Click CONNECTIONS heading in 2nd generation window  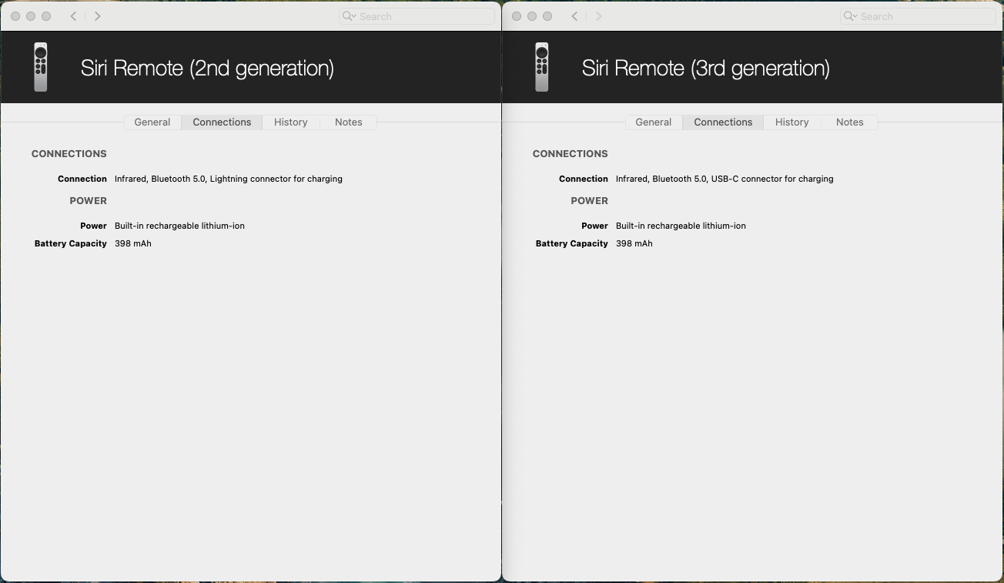[x=69, y=154]
